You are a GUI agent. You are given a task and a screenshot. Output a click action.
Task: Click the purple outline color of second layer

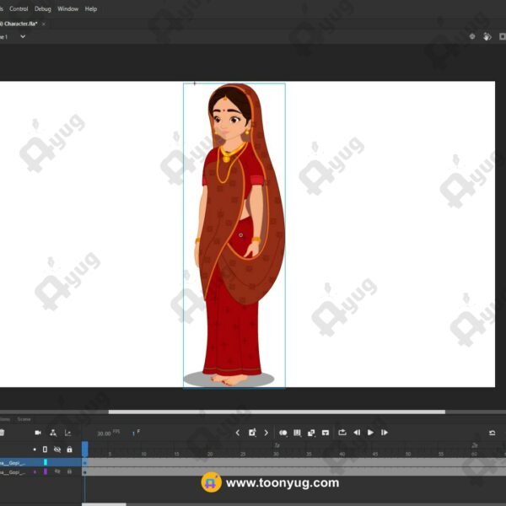(46, 471)
